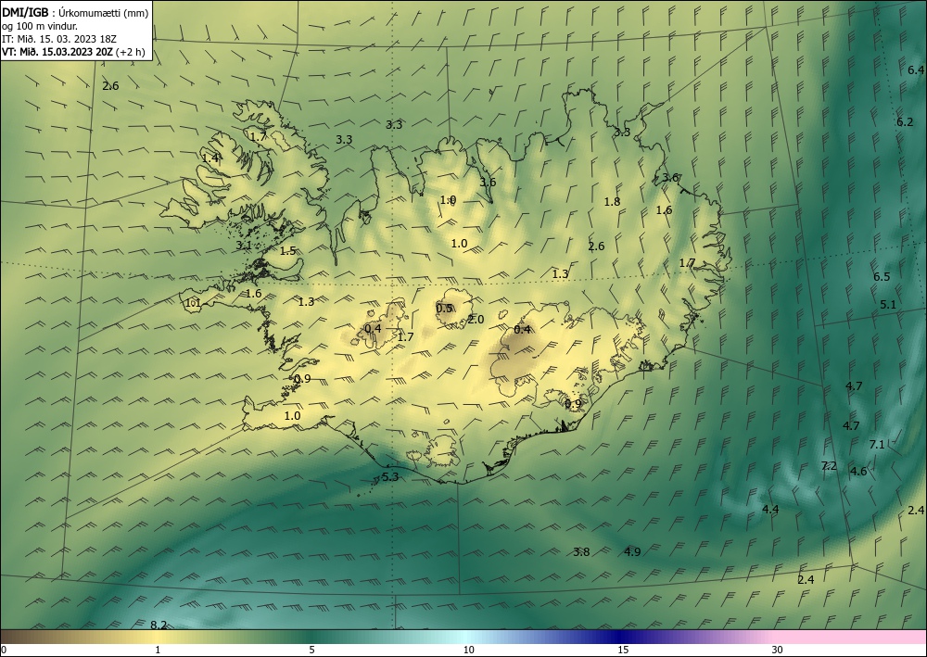
Task: Click the '0' label on the color scale
Action: click(x=4, y=651)
